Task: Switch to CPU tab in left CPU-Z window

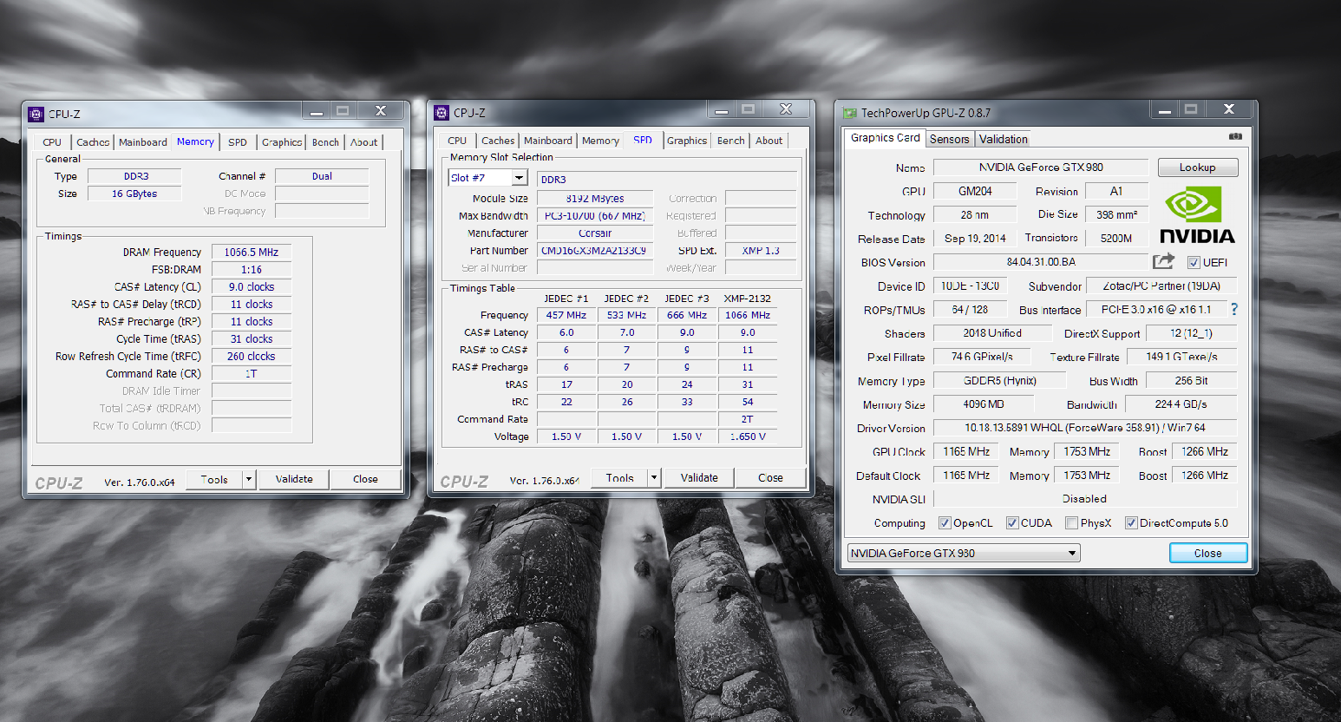Action: pos(52,142)
